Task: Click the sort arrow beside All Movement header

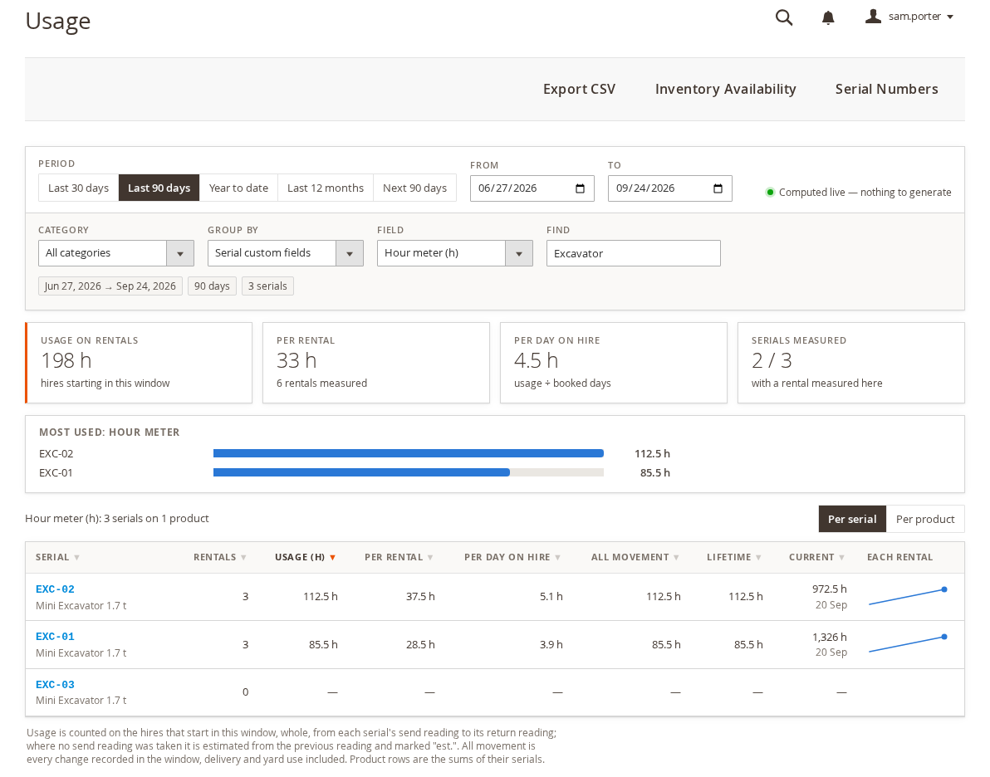Action: [676, 557]
